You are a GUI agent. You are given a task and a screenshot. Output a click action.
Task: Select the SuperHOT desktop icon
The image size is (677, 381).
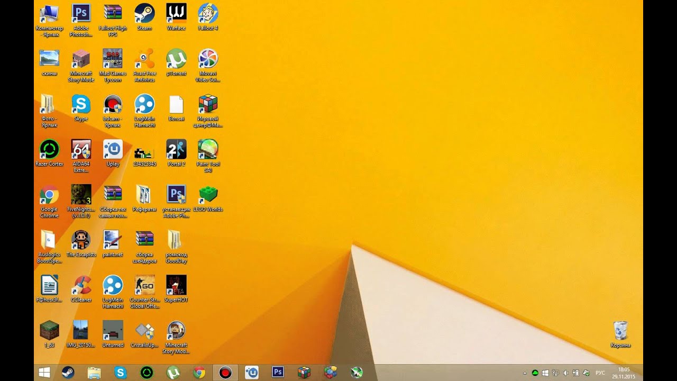tap(176, 289)
